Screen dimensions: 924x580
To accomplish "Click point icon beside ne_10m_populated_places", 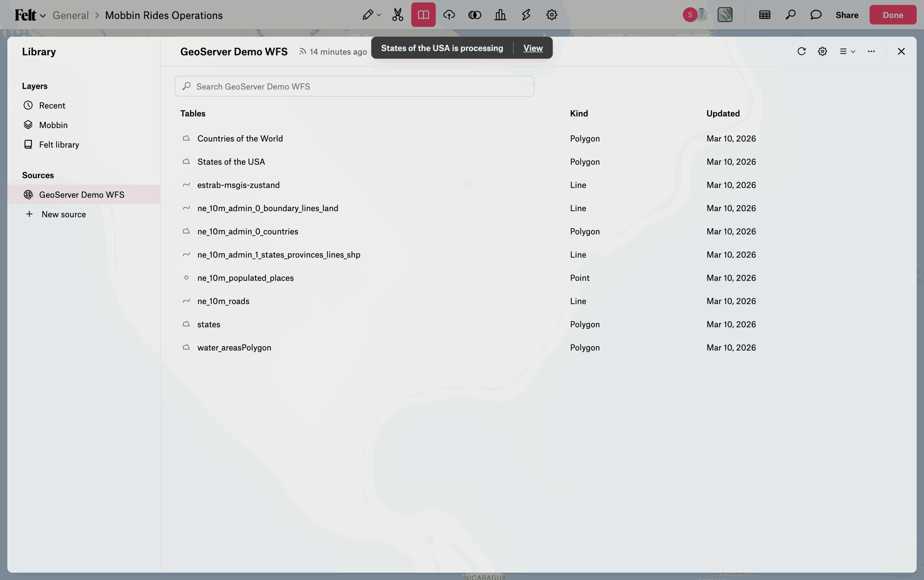I will coord(186,278).
